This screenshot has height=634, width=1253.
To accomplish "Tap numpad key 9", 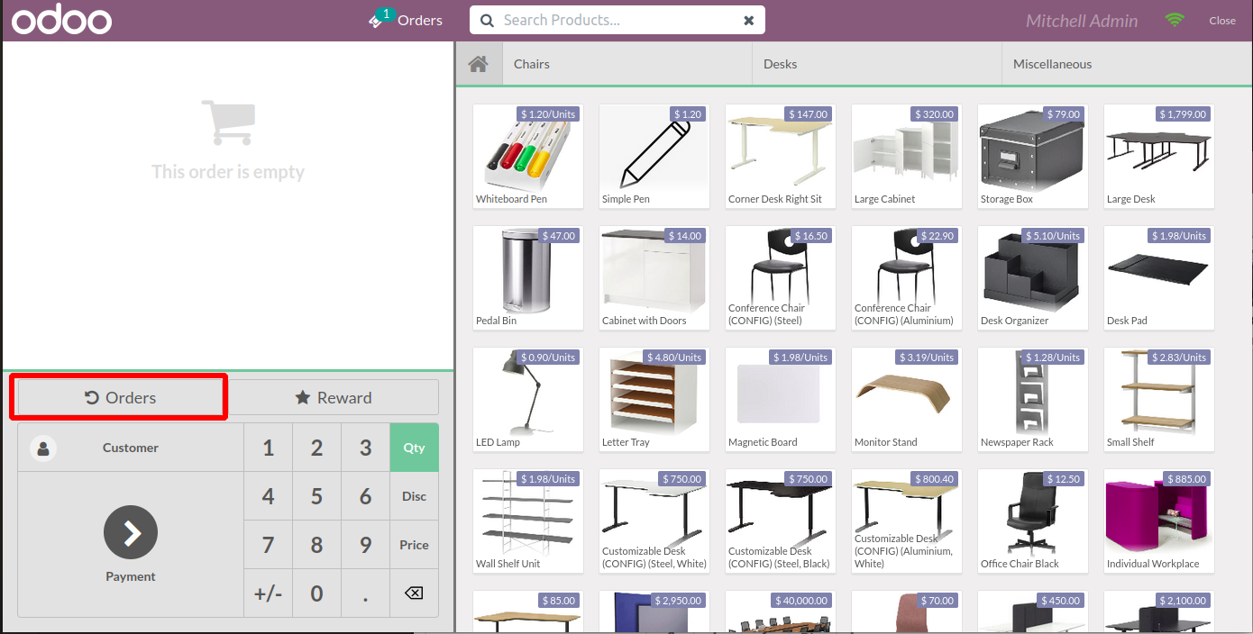I will pyautogui.click(x=366, y=545).
